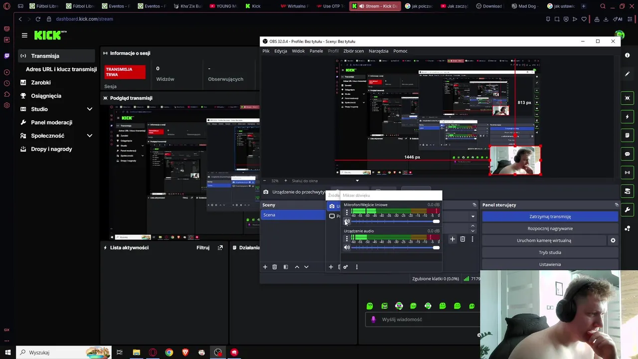Image resolution: width=638 pixels, height=359 pixels.
Task: Open the Edycja menu in OBS
Action: (281, 51)
